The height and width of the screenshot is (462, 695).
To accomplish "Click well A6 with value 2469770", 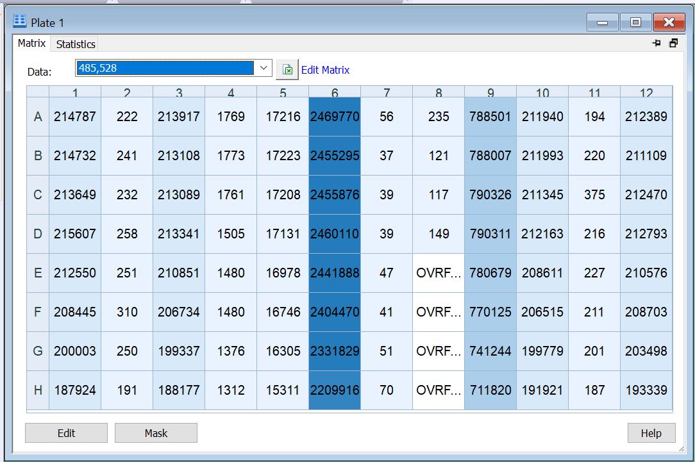I will (x=335, y=117).
